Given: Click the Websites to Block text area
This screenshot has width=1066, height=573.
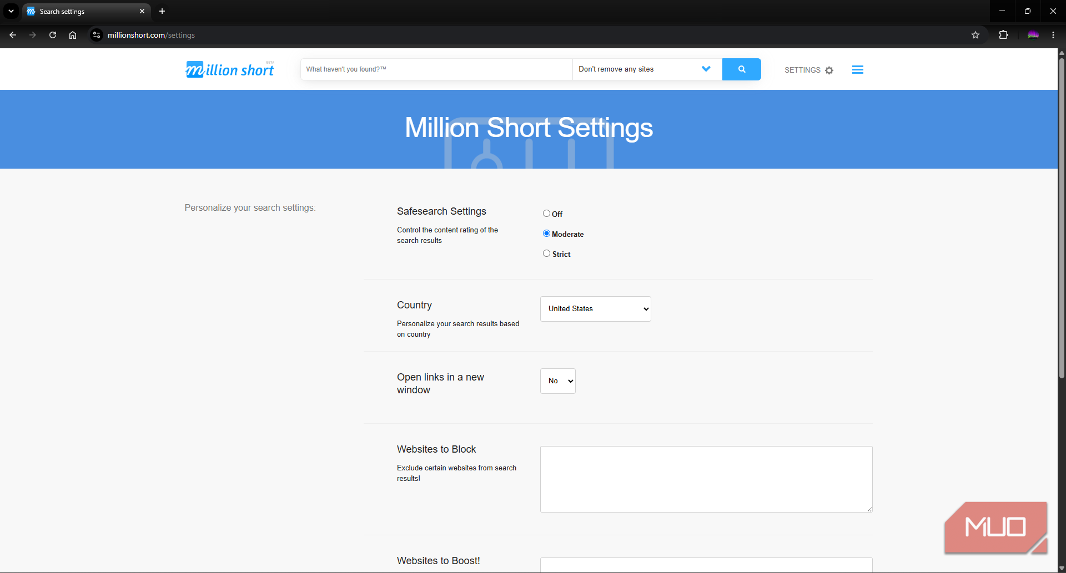Looking at the screenshot, I should pyautogui.click(x=706, y=479).
